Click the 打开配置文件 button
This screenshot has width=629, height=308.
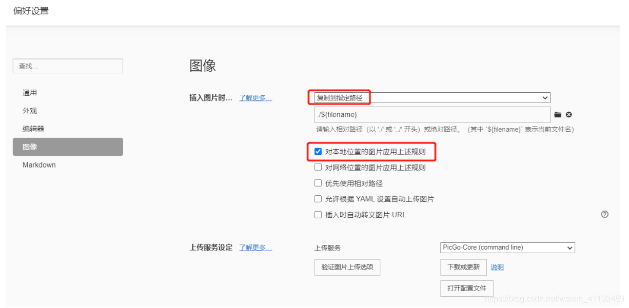click(x=466, y=288)
